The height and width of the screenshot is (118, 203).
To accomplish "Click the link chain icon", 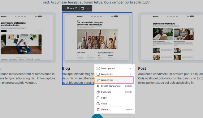I will [x=98, y=80].
